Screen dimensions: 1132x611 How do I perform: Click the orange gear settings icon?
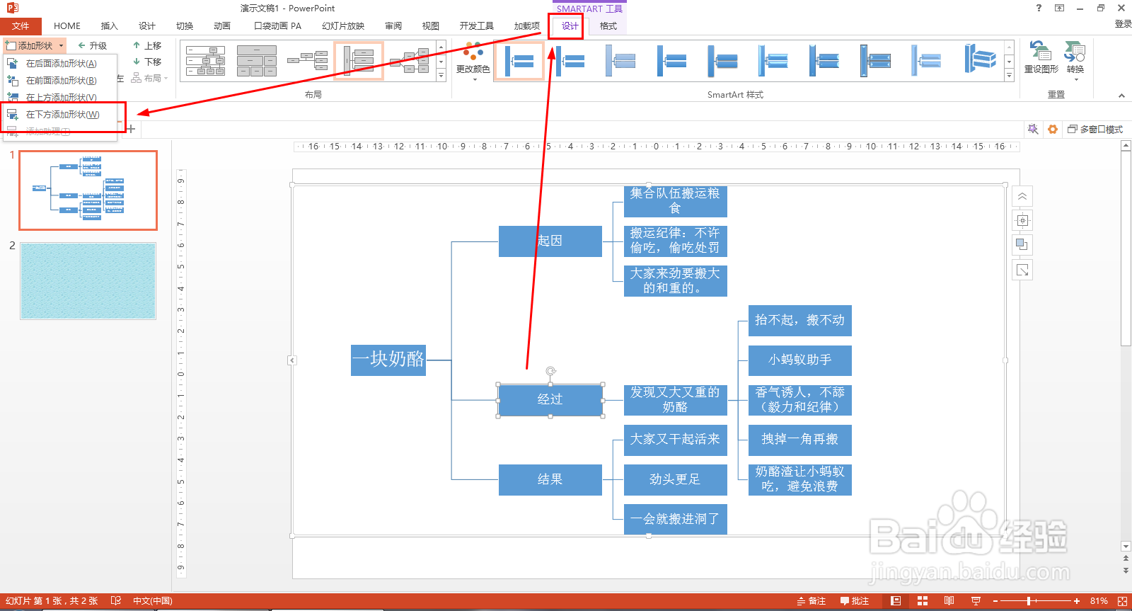pyautogui.click(x=1053, y=130)
